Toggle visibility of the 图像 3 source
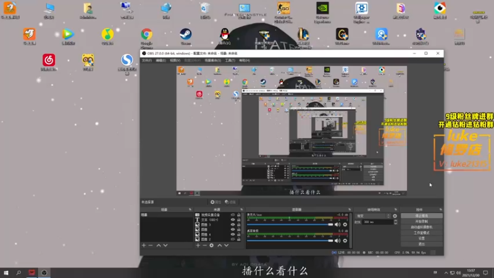 pos(233,225)
